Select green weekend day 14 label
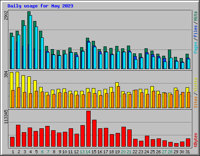The image size is (200, 156). pyautogui.click(x=88, y=152)
